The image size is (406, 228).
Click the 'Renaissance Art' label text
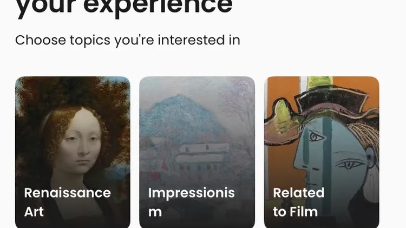pyautogui.click(x=67, y=202)
